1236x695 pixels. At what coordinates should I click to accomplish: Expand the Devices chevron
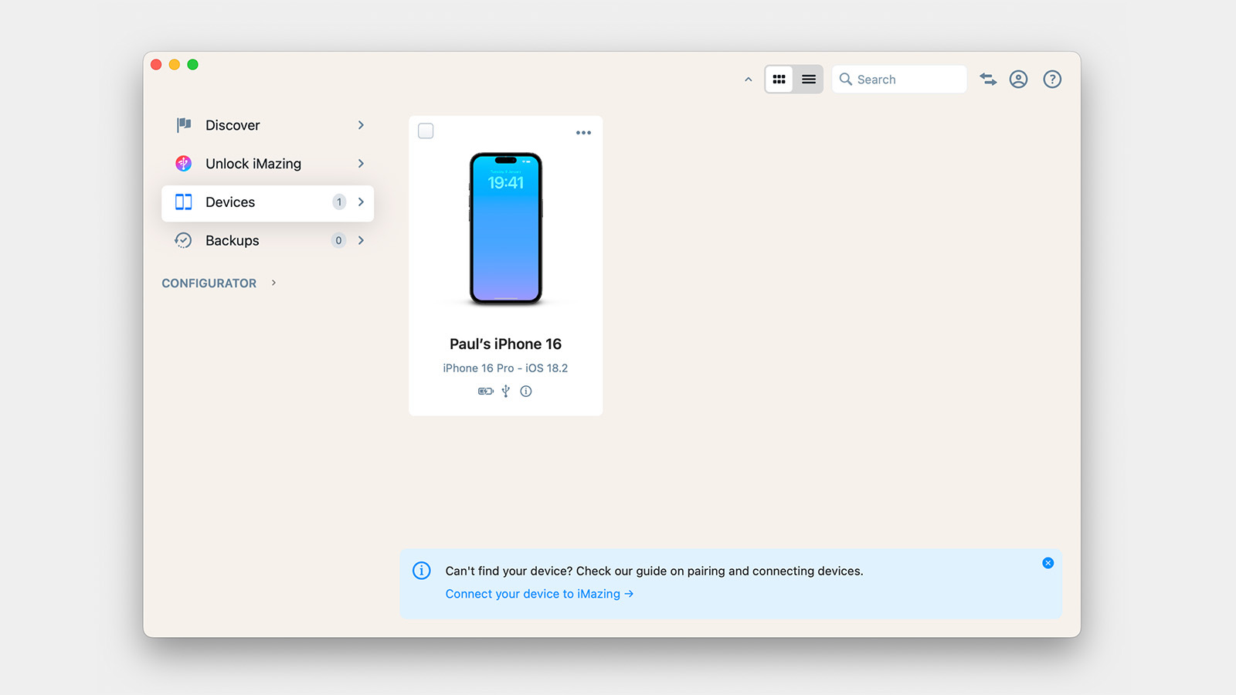point(361,202)
